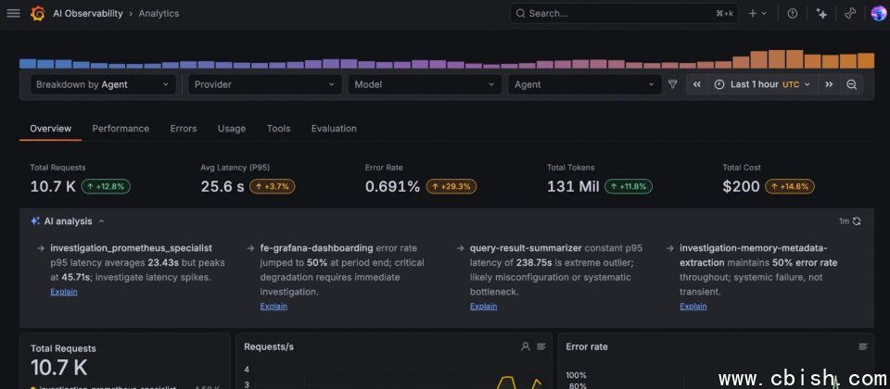
Task: Click the Grafana logo icon
Action: pyautogui.click(x=38, y=14)
